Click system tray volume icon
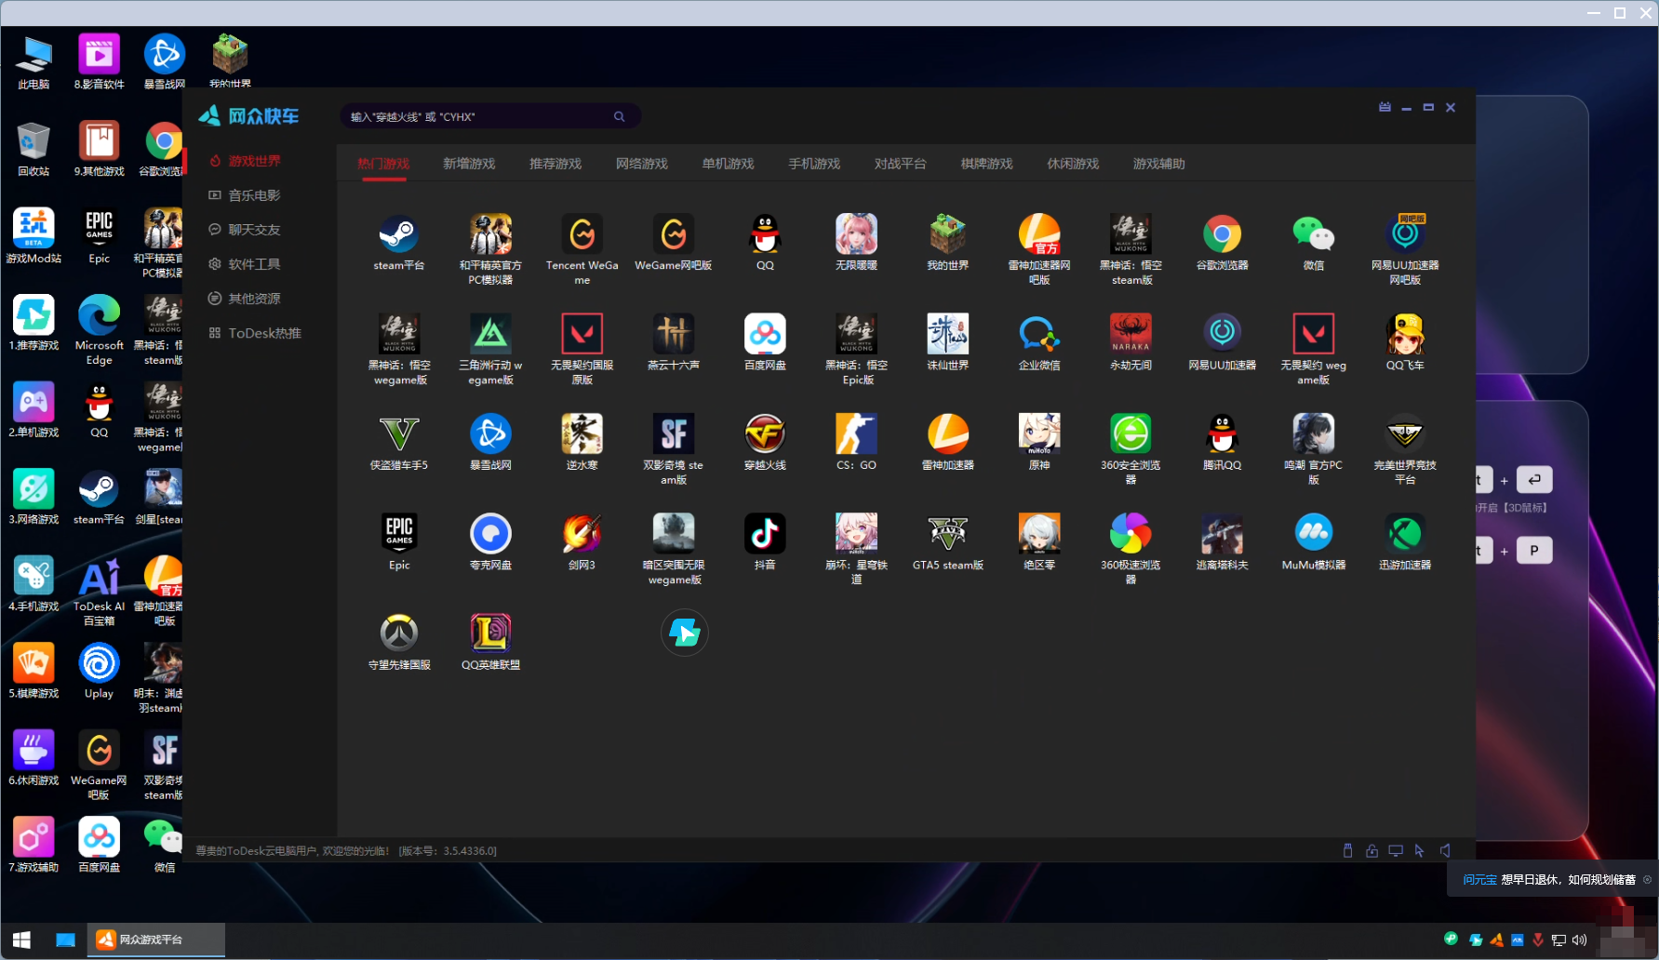The height and width of the screenshot is (960, 1659). tap(1580, 940)
